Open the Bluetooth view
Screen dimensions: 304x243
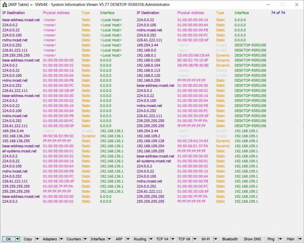tap(230, 239)
